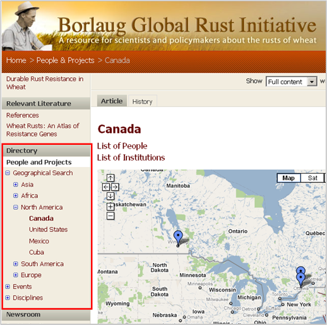The height and width of the screenshot is (325, 327).
Task: Switch to the History tab
Action: [x=142, y=102]
